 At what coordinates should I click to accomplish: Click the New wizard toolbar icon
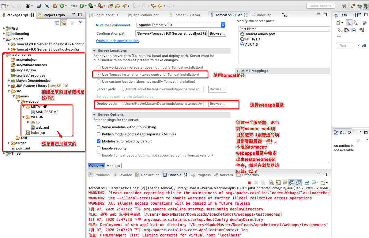coord(3,6)
